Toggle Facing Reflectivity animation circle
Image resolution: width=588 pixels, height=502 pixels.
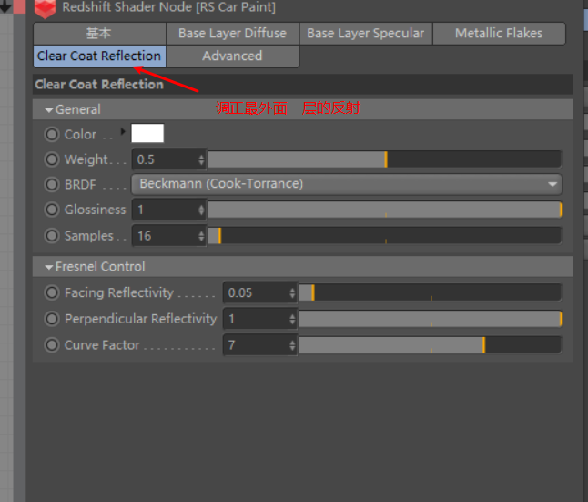(52, 292)
